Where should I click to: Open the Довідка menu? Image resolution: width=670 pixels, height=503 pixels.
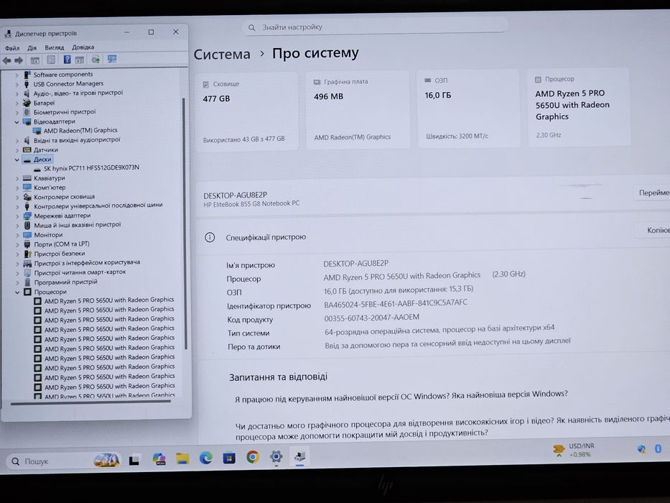pyautogui.click(x=83, y=47)
